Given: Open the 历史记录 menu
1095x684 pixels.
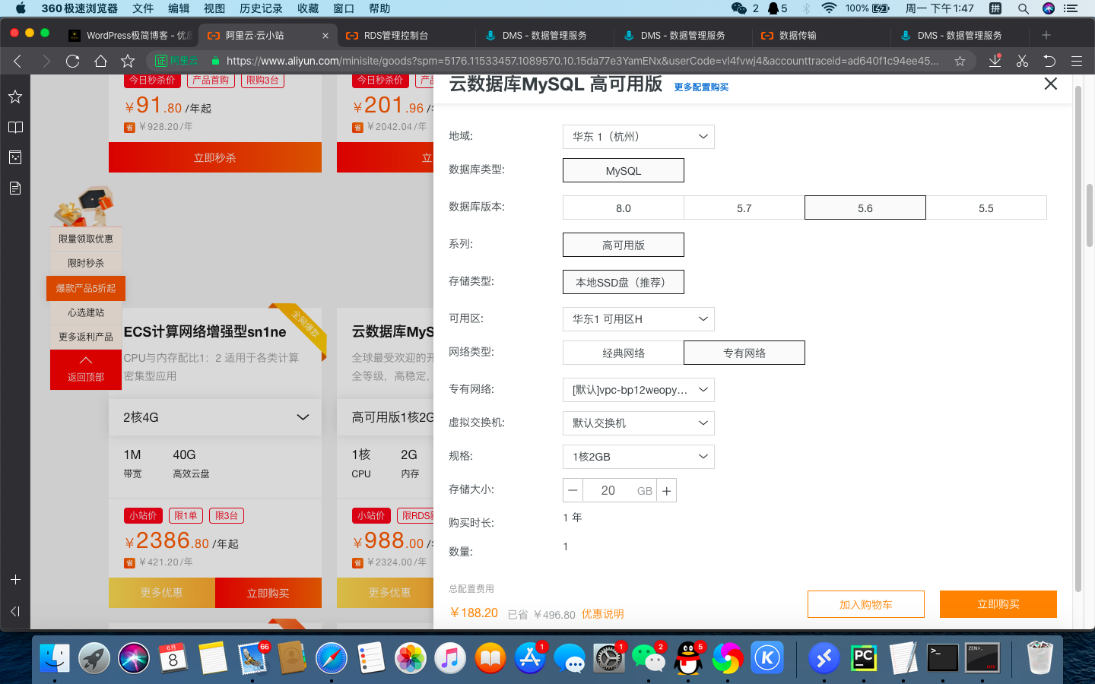Looking at the screenshot, I should [261, 8].
